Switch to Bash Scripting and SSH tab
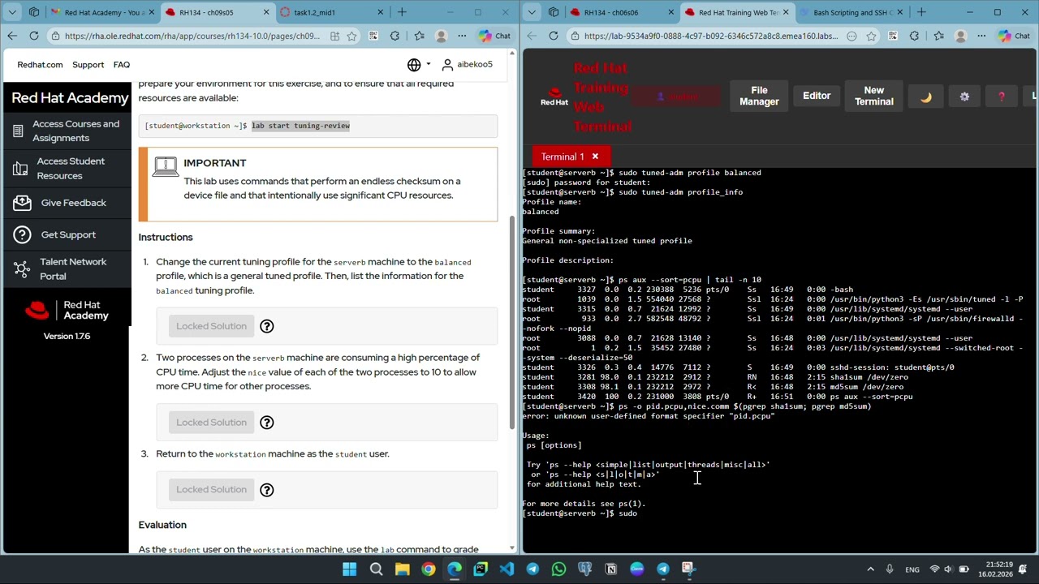This screenshot has height=584, width=1039. pyautogui.click(x=850, y=12)
